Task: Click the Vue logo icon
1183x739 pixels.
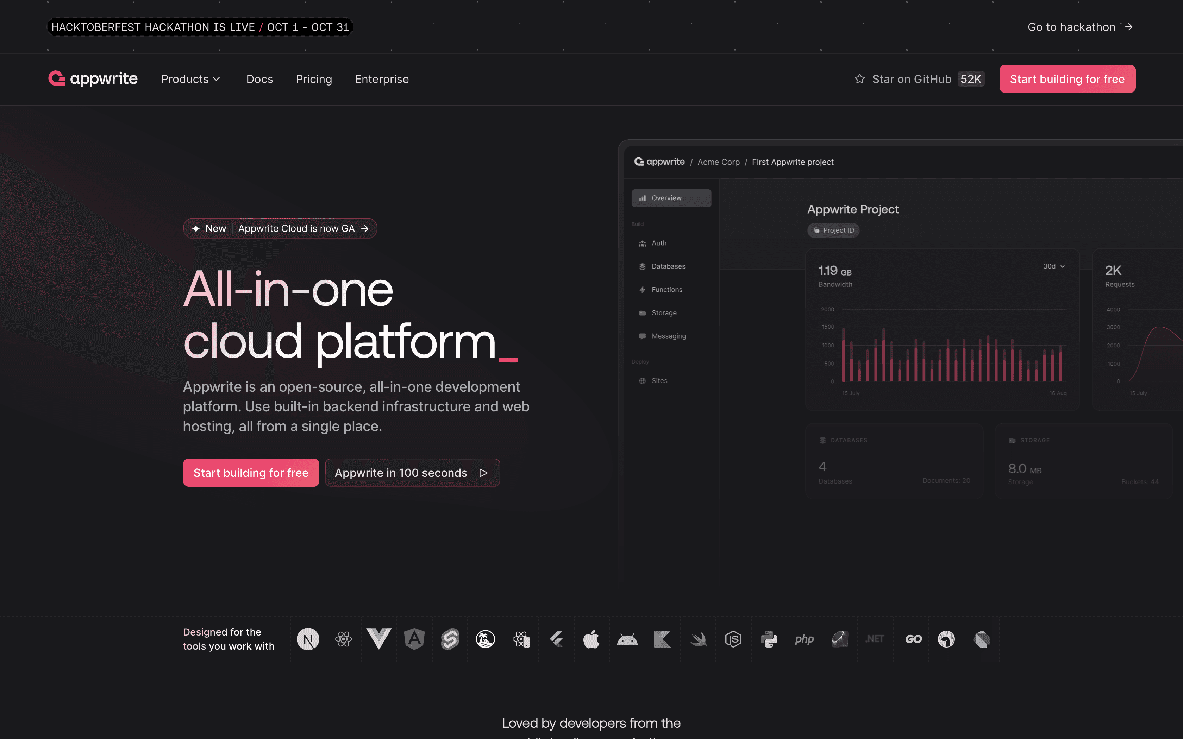Action: tap(379, 639)
